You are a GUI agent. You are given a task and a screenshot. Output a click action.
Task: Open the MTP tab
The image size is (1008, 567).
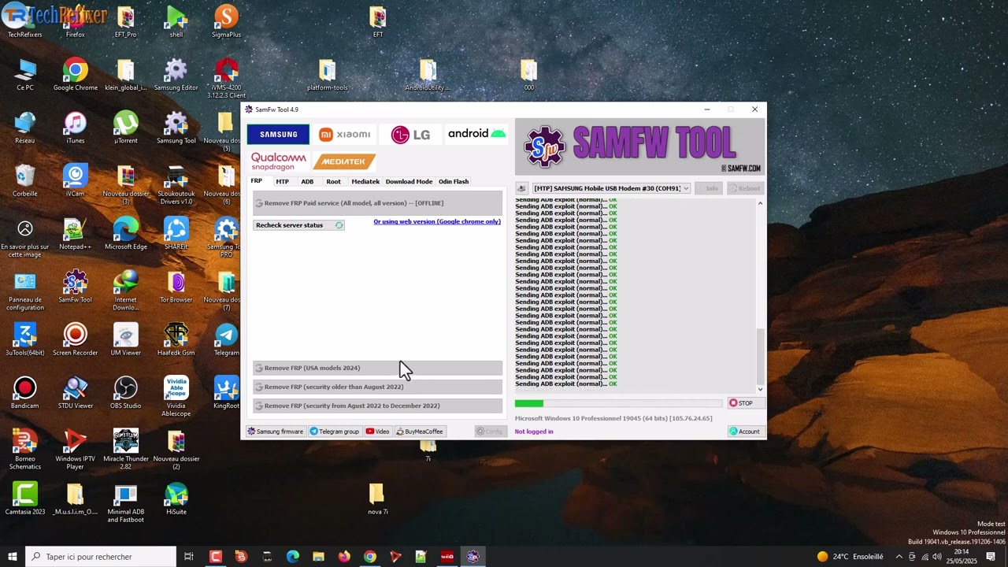(282, 181)
